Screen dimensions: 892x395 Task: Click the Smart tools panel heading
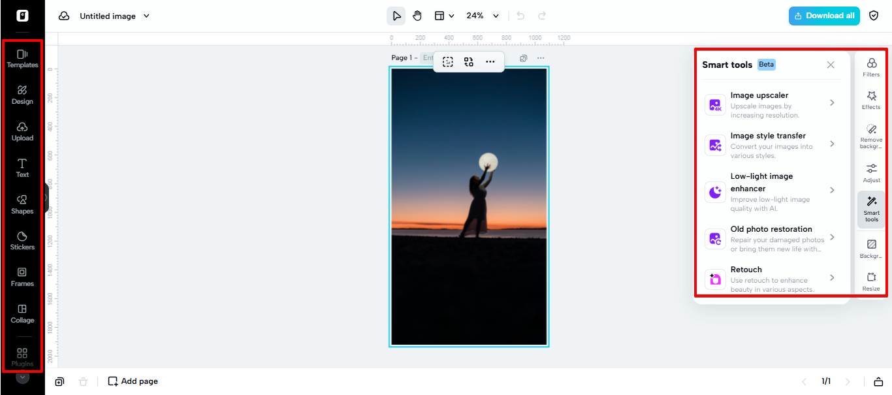coord(727,65)
